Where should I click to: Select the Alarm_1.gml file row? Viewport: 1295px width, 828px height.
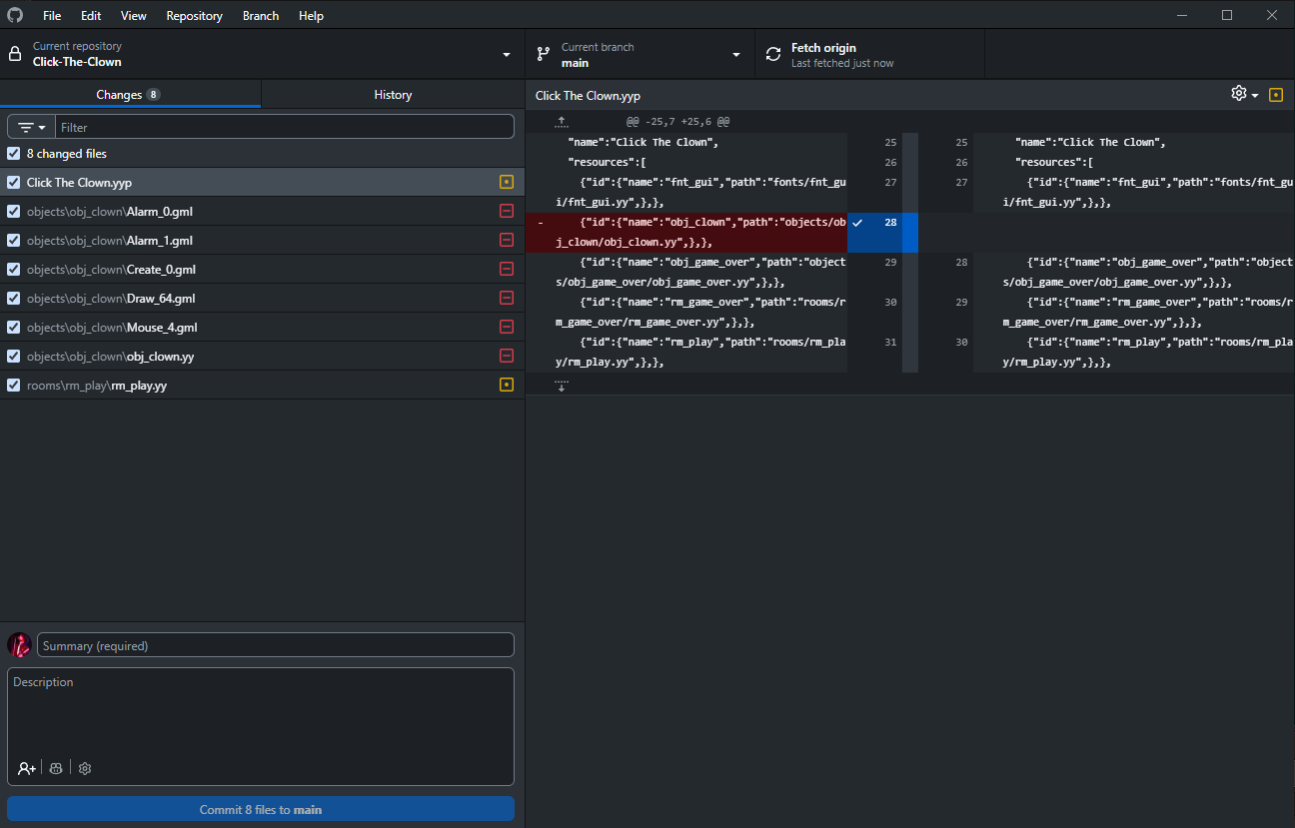point(262,241)
